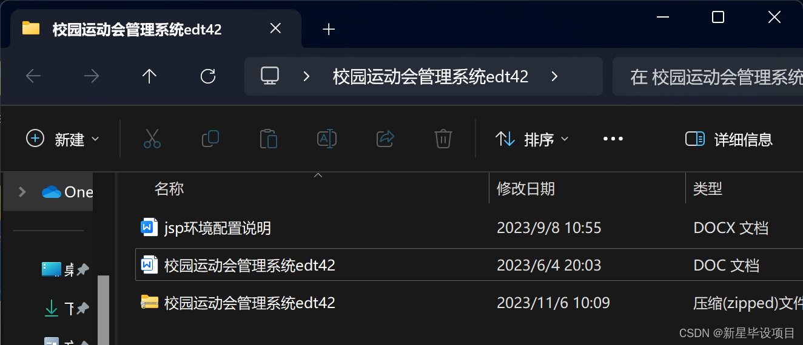Add a new tab with plus button
Viewport: 803px width, 345px height.
[329, 29]
